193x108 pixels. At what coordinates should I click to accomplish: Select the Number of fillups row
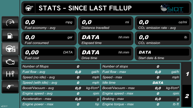click(x=61, y=66)
